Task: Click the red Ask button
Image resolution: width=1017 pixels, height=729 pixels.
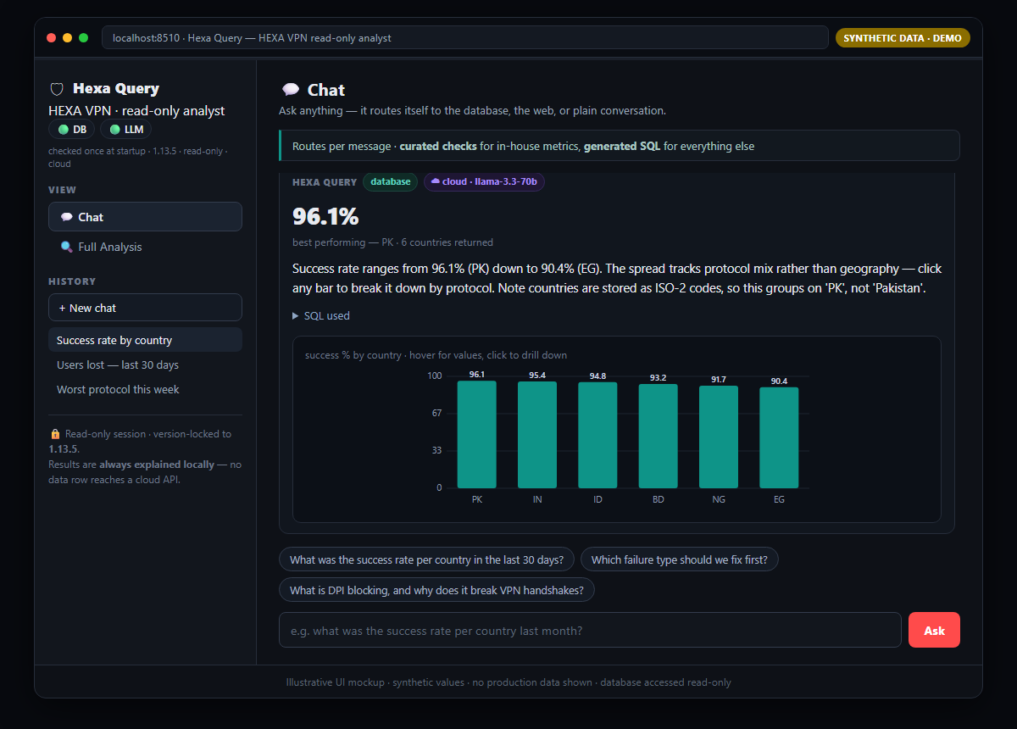Action: tap(934, 630)
